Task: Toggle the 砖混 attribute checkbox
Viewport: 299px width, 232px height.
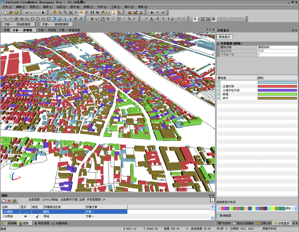Action: (x=219, y=94)
